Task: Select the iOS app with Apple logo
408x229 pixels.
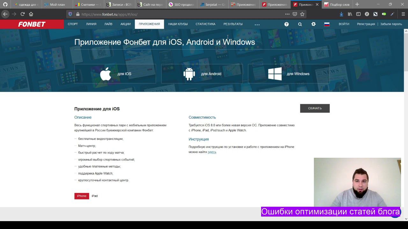Action: point(115,74)
